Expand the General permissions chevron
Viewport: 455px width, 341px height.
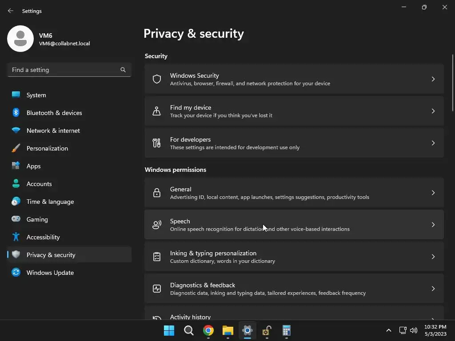(433, 193)
